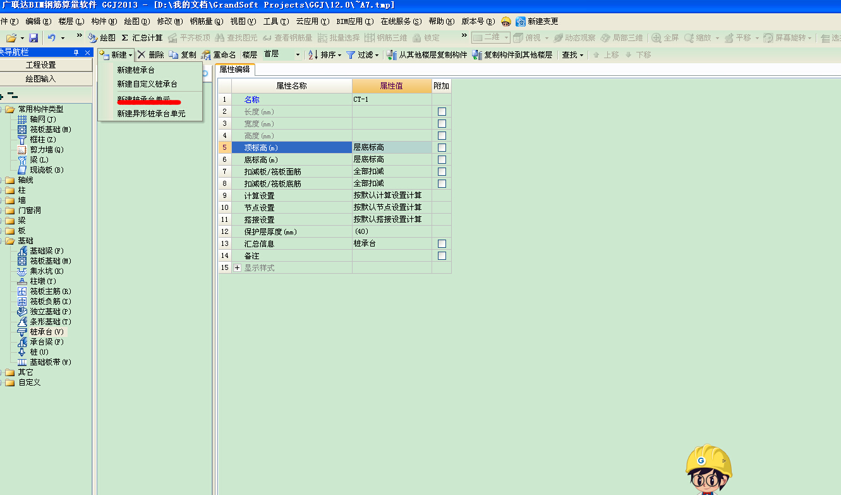Open the 查找 dropdown
This screenshot has height=495, width=841.
(x=572, y=55)
